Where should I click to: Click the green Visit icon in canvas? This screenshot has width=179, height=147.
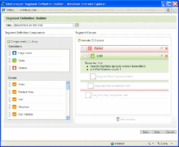pos(92,56)
